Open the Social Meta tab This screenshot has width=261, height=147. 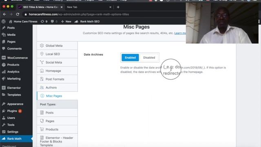57,62
